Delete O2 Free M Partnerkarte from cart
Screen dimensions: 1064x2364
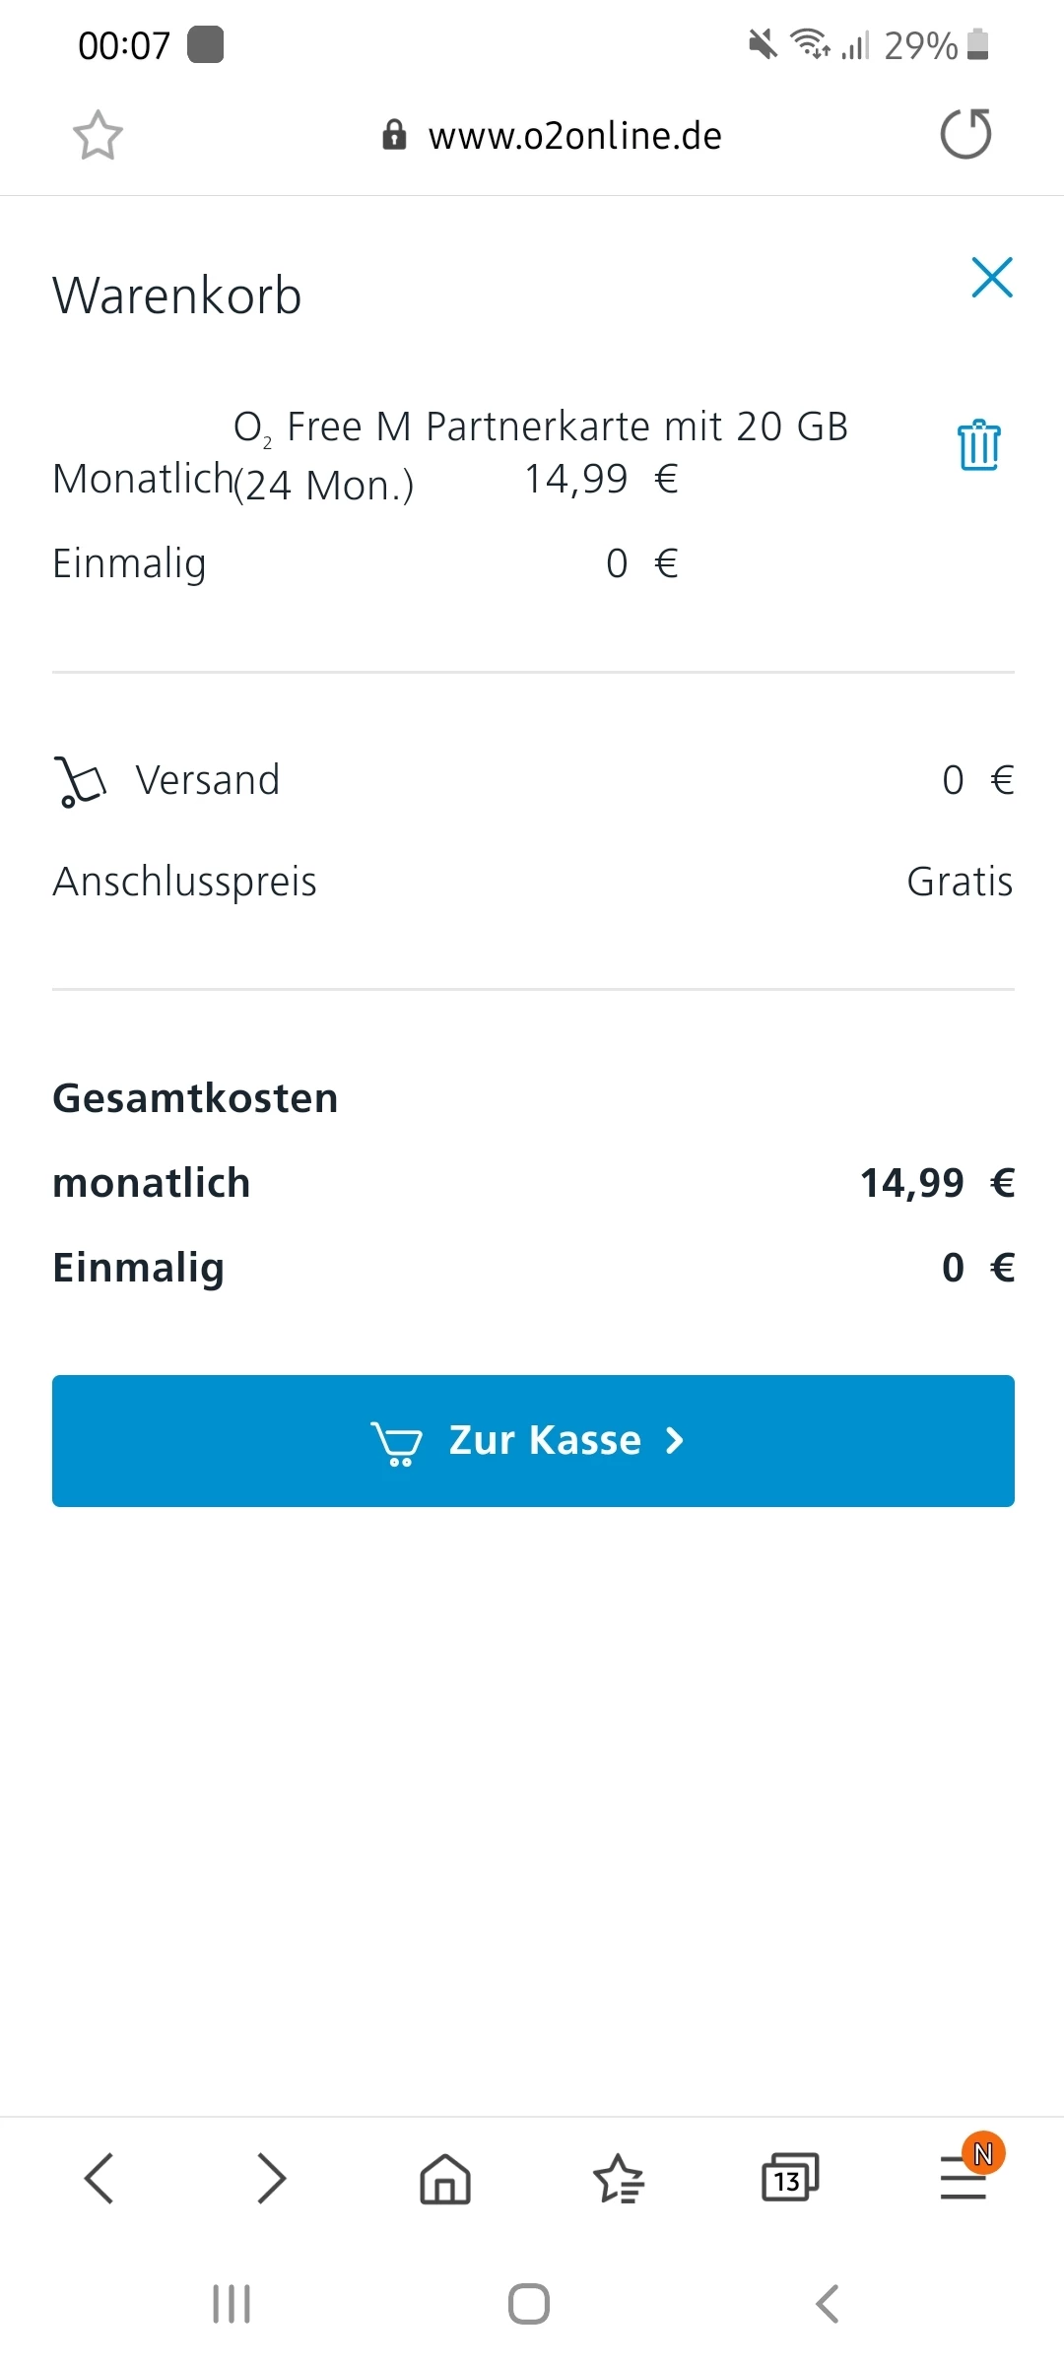click(x=979, y=445)
